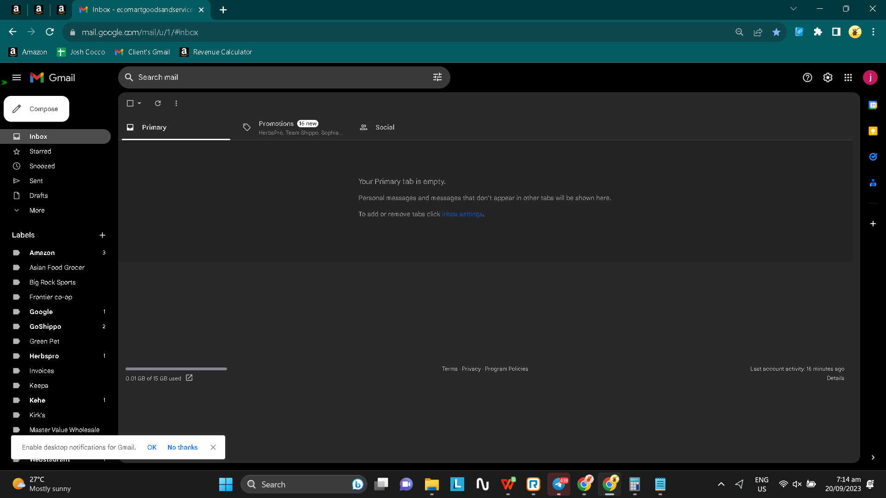Open Chrome tab search dropdown
The height and width of the screenshot is (498, 886).
pos(793,9)
